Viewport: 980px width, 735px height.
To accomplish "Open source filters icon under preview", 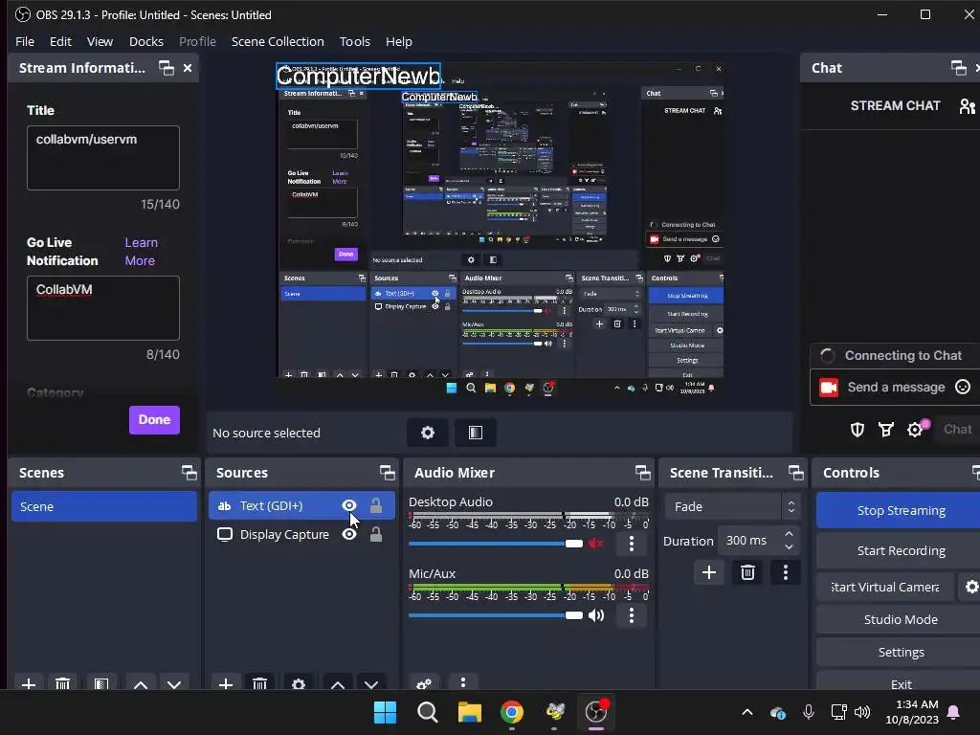I will tap(476, 433).
